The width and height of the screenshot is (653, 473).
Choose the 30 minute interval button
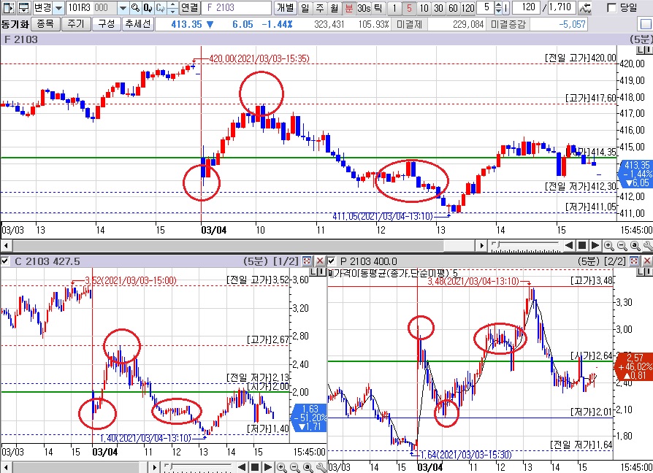point(438,7)
